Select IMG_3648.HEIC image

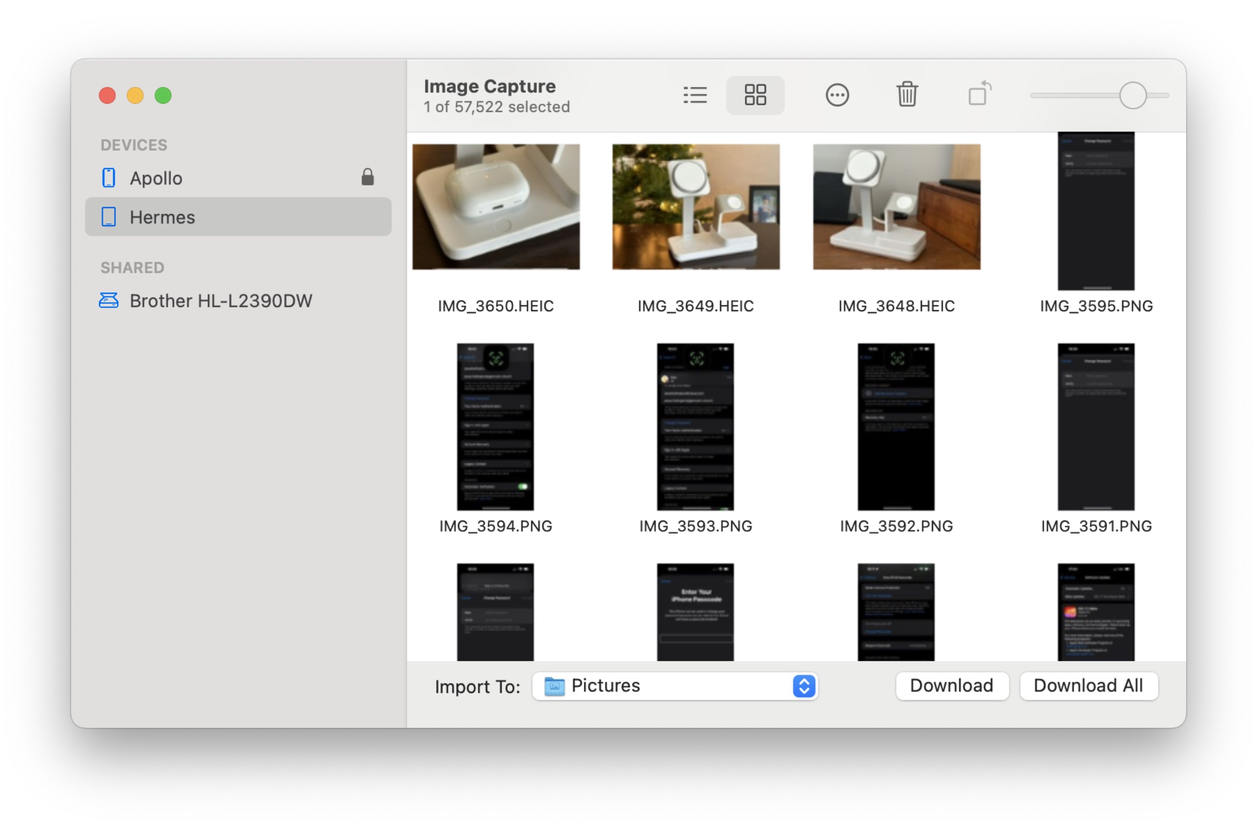[896, 206]
